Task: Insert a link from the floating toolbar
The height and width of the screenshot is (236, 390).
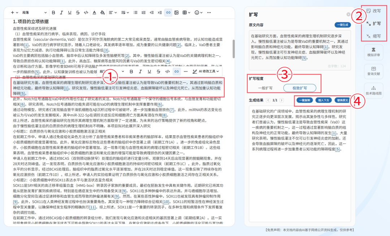Action: coord(176,71)
